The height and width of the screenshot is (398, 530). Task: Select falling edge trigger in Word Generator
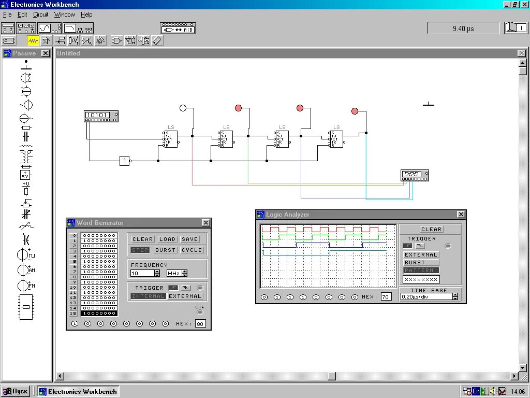(186, 288)
